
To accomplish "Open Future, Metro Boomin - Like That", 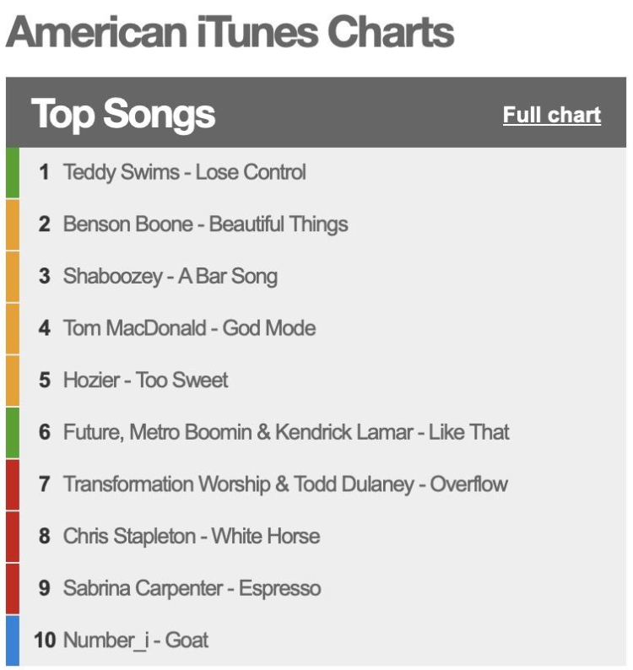I will tap(286, 433).
